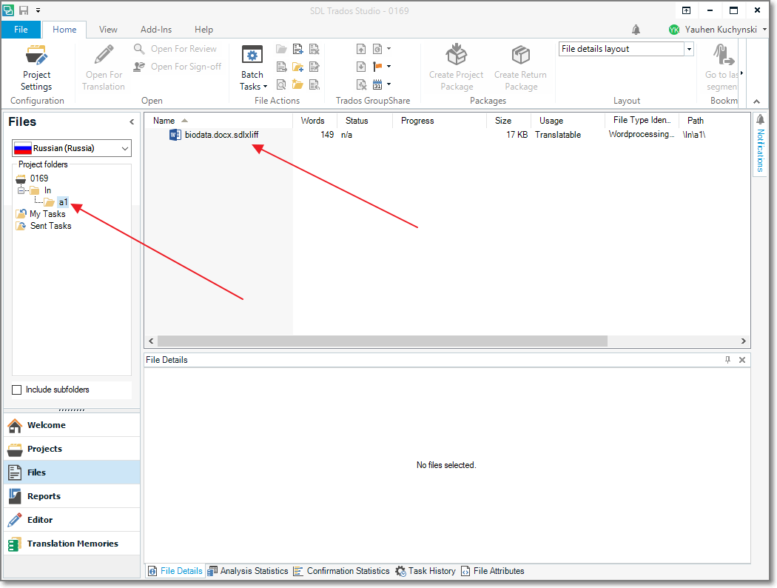
Task: Click GroupShare check-in upload icon
Action: tap(361, 49)
